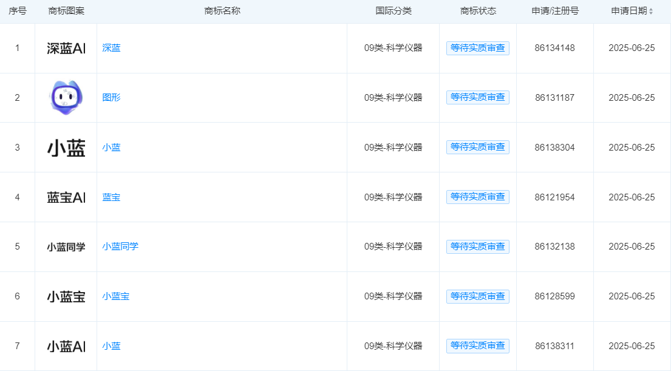Screen dimensions: 671x371
Task: Click status tag for registration 86132138
Action: (x=477, y=247)
